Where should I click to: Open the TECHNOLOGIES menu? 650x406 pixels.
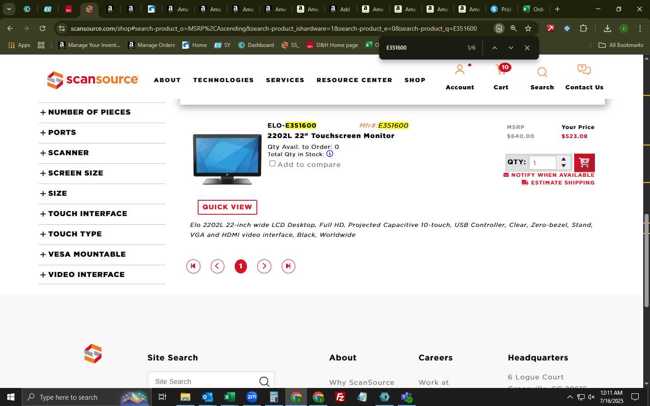pos(223,80)
